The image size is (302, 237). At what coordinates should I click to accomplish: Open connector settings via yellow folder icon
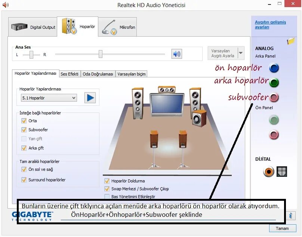(x=291, y=41)
